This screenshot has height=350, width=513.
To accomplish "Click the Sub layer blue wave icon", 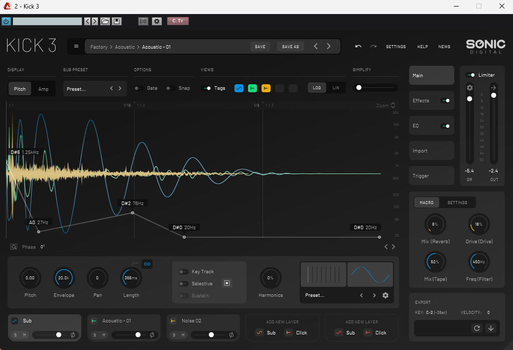I will point(15,321).
